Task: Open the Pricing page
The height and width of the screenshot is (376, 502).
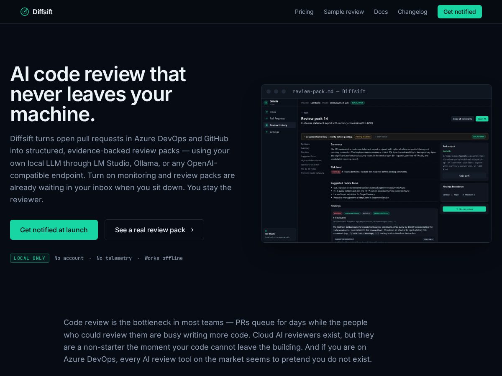Action: (x=304, y=12)
